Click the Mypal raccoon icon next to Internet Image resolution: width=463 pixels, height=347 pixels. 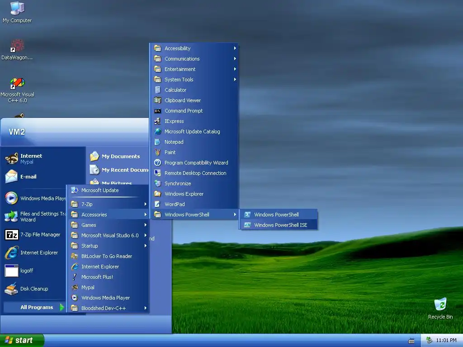[x=12, y=159]
